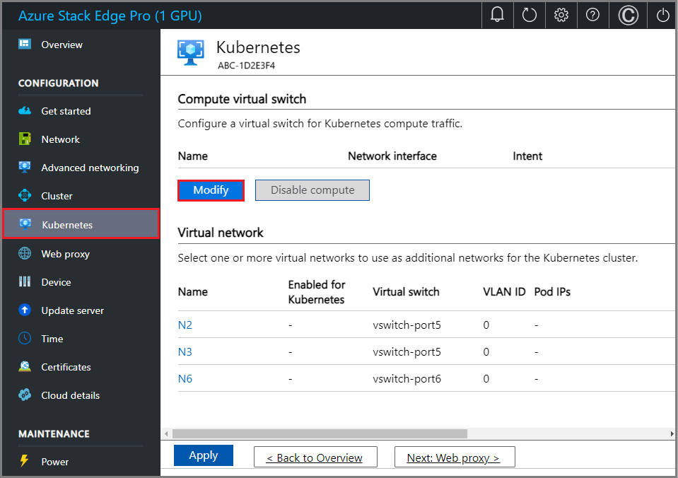This screenshot has height=478, width=678.
Task: Open Cloud details using its sidebar icon
Action: point(23,395)
